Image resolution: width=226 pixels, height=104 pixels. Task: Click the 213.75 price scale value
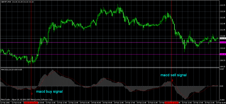tap(223, 5)
